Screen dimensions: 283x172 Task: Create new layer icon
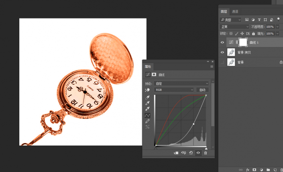point(275,170)
